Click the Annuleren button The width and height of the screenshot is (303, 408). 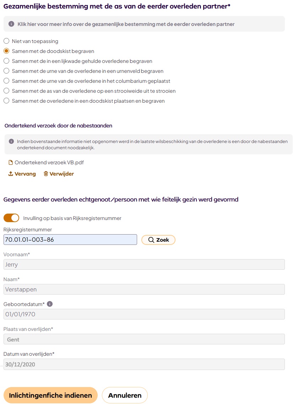click(125, 395)
